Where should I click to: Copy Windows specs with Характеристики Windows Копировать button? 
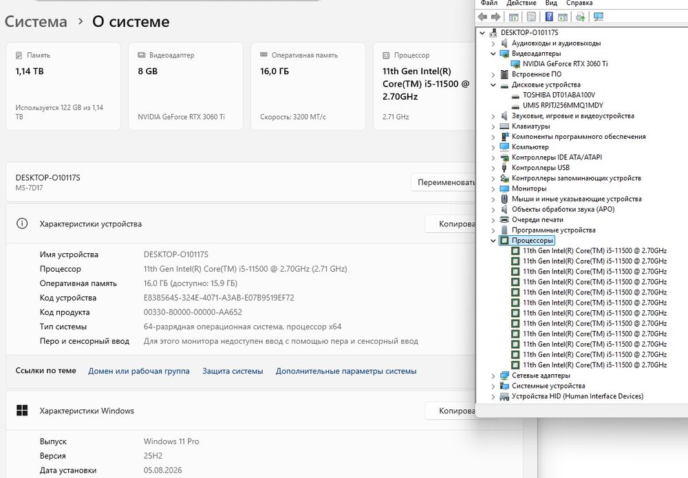451,411
